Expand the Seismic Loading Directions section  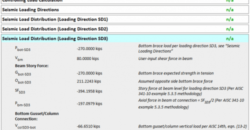pyautogui.click(x=31, y=10)
